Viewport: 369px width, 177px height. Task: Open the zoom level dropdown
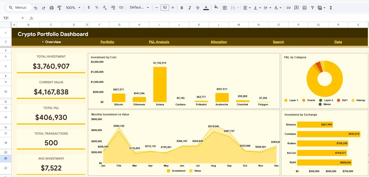pyautogui.click(x=73, y=8)
